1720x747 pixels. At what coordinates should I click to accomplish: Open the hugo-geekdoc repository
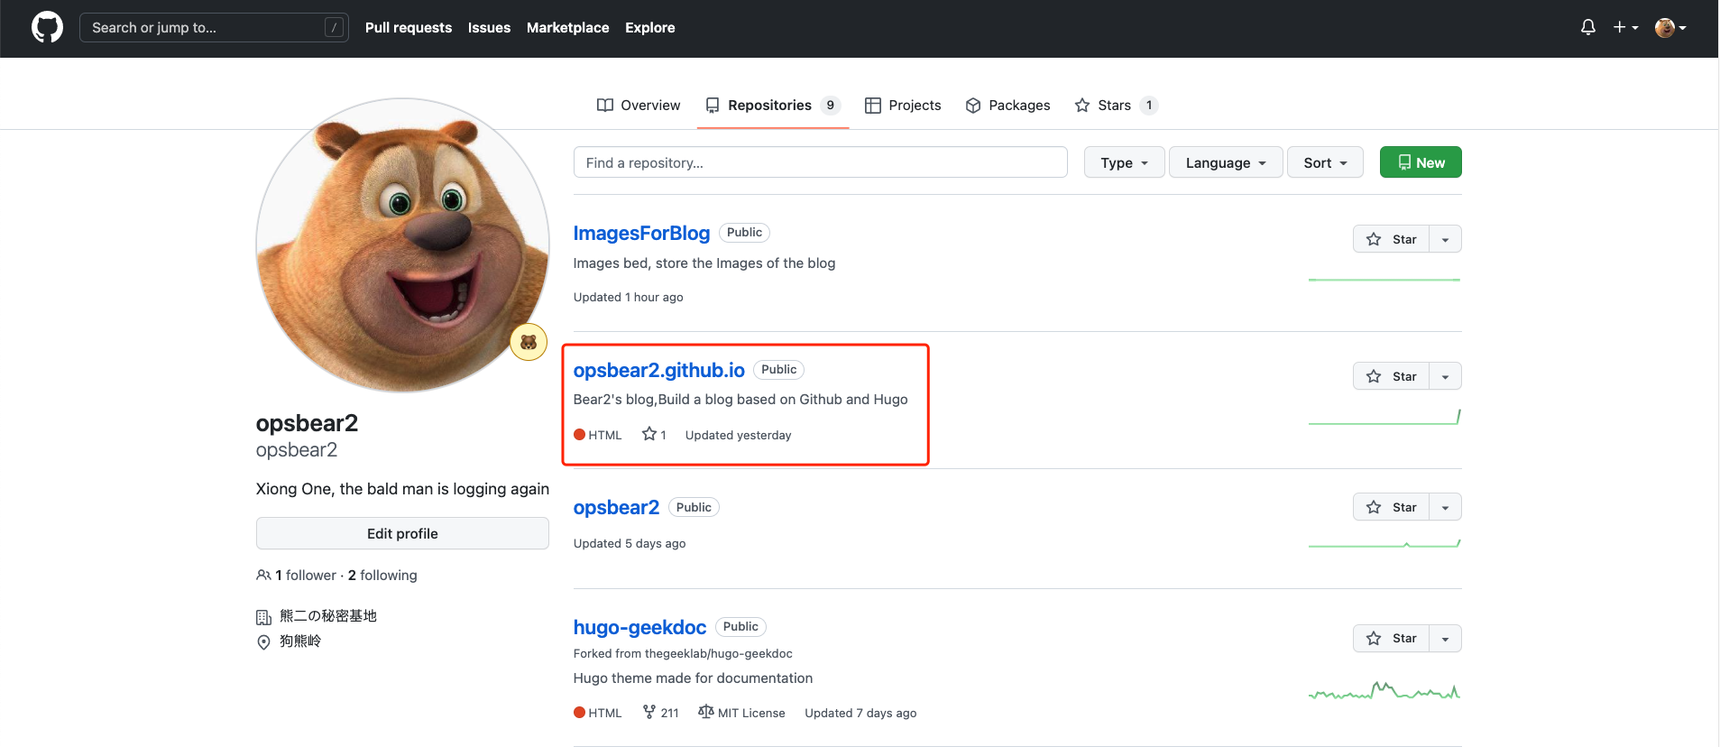(639, 627)
